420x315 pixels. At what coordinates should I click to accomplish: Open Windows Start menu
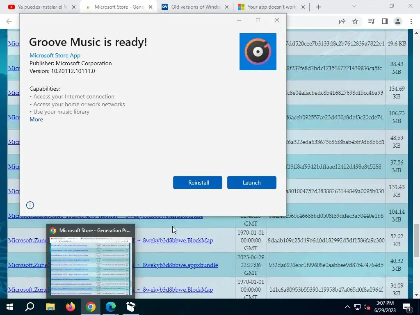point(10,307)
